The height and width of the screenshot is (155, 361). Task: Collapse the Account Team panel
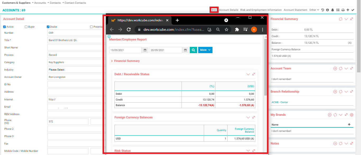346,69
